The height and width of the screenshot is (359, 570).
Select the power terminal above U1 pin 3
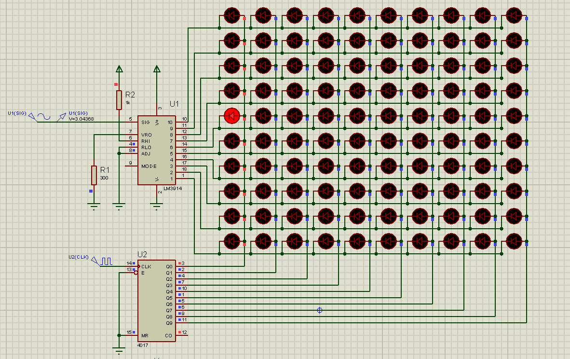[x=157, y=69]
